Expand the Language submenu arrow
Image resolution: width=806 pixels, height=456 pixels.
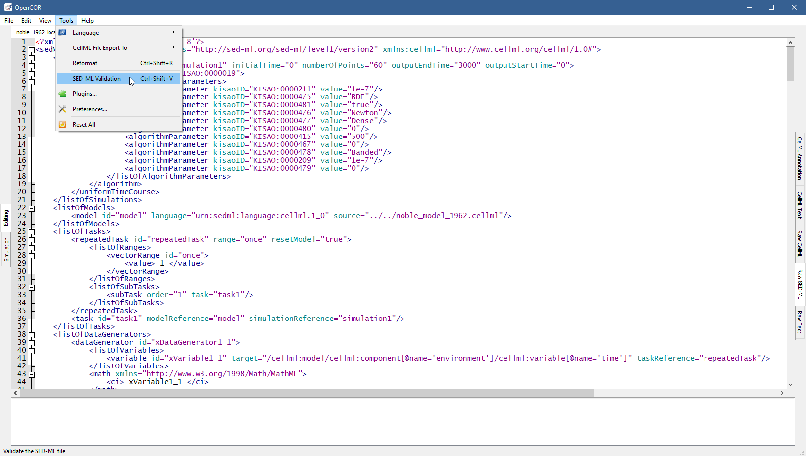click(173, 32)
